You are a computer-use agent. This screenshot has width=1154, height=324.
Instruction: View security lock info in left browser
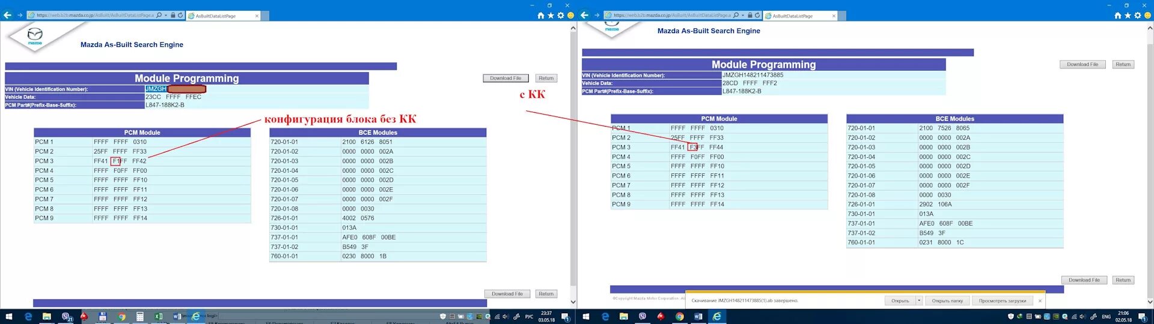[x=173, y=15]
